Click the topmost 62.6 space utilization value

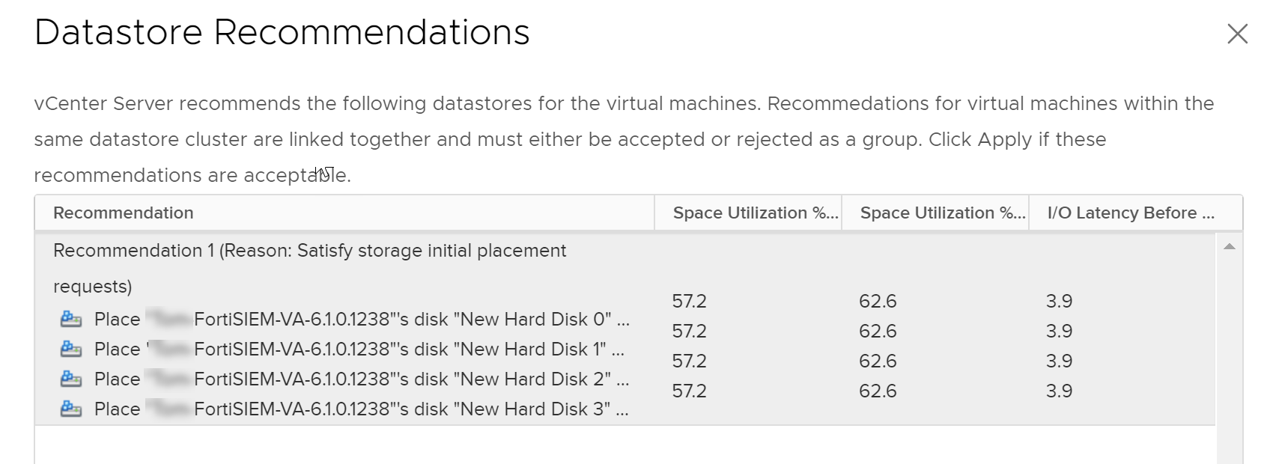pyautogui.click(x=877, y=302)
